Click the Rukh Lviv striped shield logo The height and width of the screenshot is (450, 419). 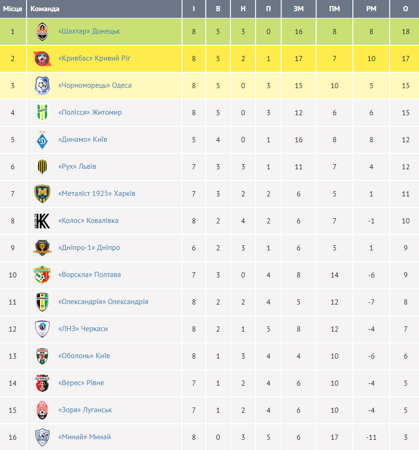coord(42,167)
